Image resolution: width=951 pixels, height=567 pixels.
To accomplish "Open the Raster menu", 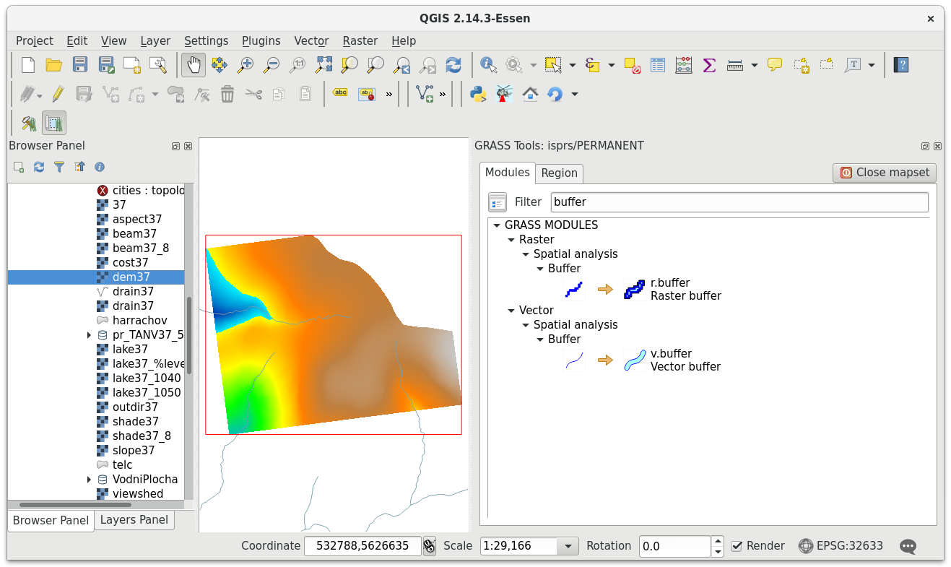I will point(360,41).
